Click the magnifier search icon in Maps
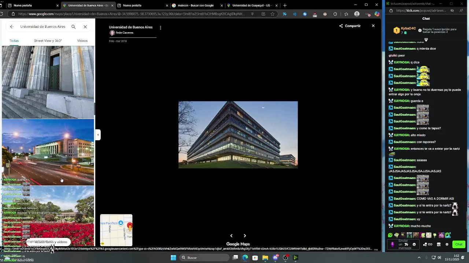The width and height of the screenshot is (469, 263). tap(73, 27)
